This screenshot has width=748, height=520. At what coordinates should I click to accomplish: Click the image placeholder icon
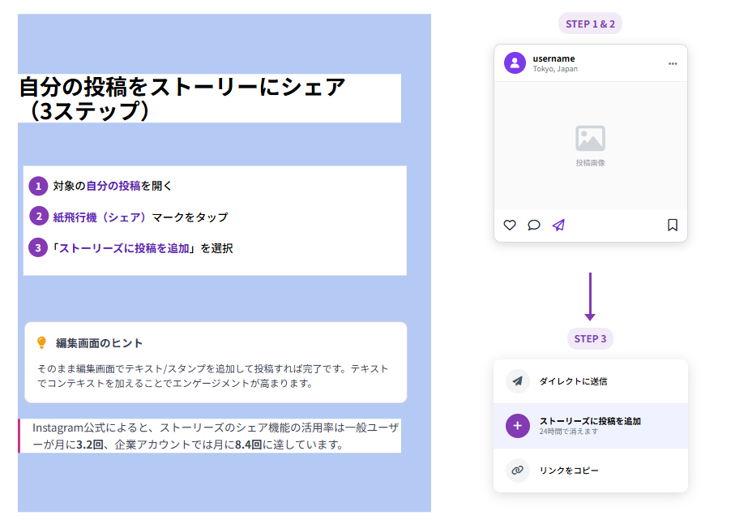click(590, 139)
